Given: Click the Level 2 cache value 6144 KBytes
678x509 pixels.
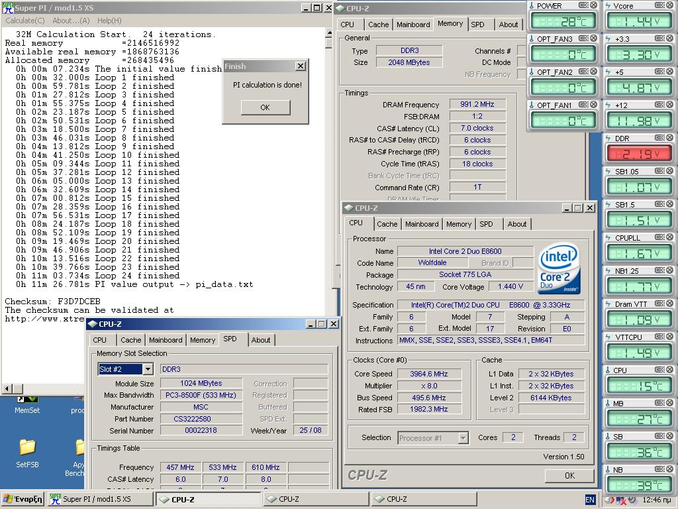Looking at the screenshot, I should click(551, 398).
